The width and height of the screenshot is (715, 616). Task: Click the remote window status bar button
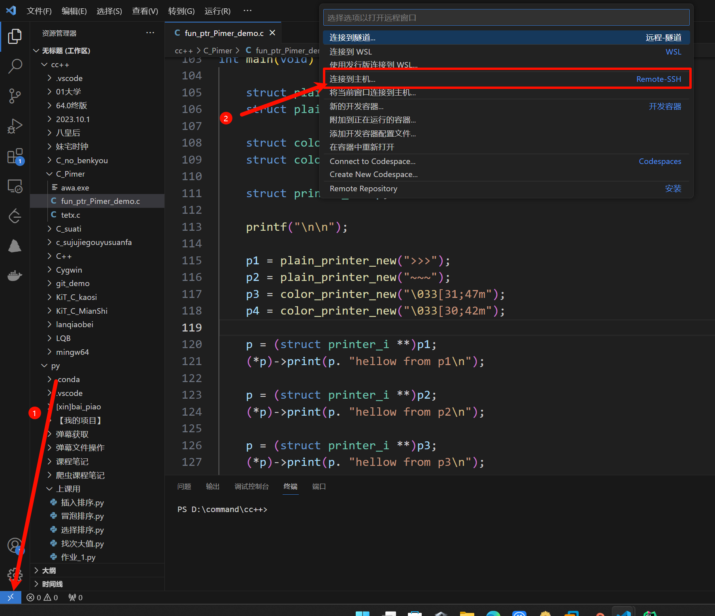tap(11, 597)
